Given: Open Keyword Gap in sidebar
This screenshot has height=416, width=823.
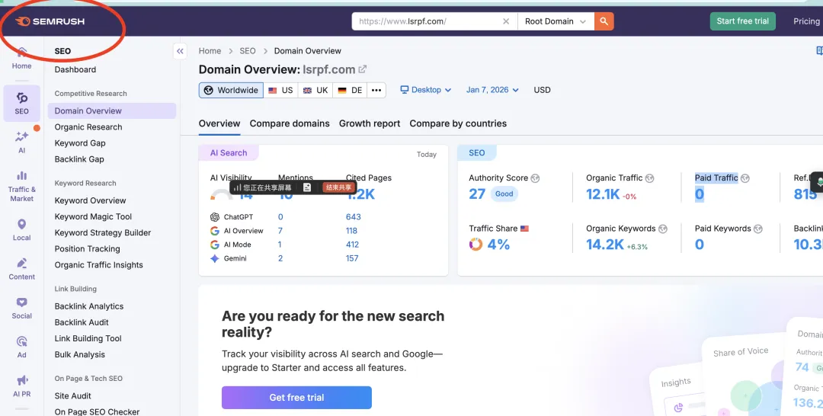Looking at the screenshot, I should tap(80, 143).
